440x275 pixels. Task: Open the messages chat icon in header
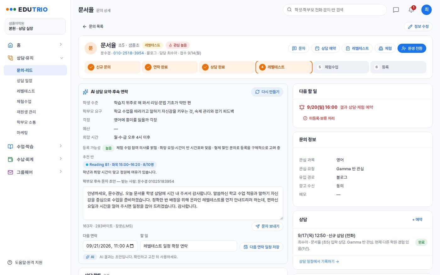(396, 10)
